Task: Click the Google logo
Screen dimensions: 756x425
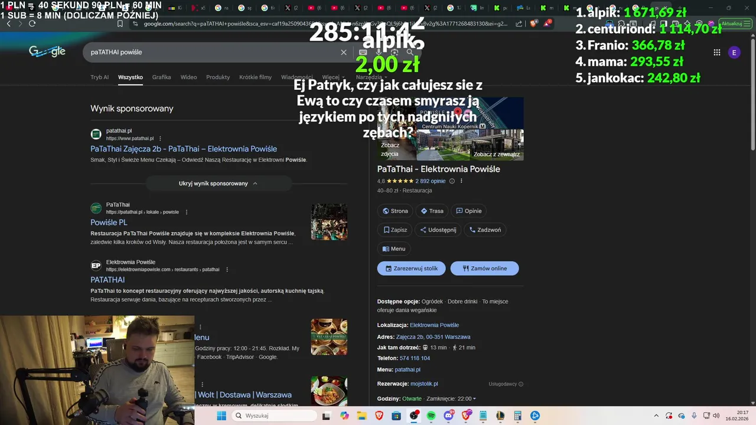Action: (x=47, y=52)
